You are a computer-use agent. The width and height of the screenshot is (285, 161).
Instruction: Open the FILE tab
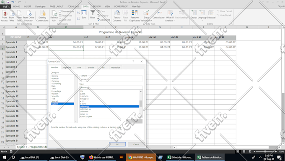5,7
